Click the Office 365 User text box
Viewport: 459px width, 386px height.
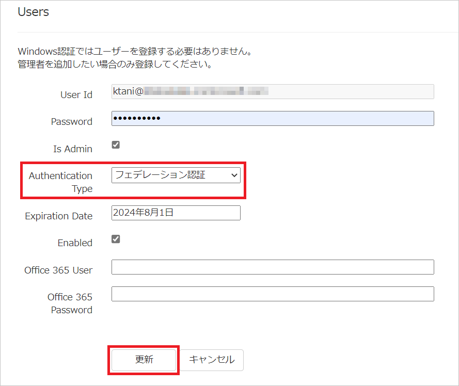(272, 267)
